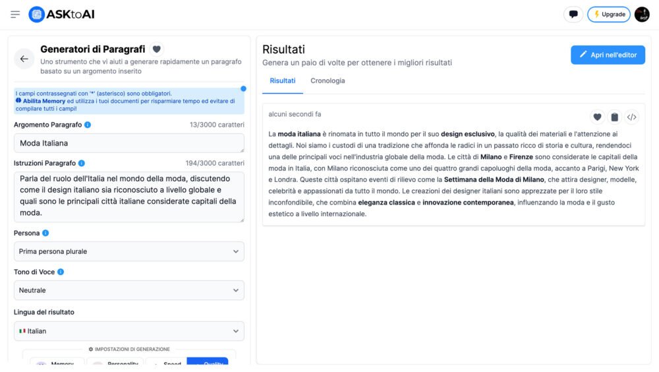
Task: Favorite the Generatori di Paragrafi tool
Action: click(x=156, y=49)
